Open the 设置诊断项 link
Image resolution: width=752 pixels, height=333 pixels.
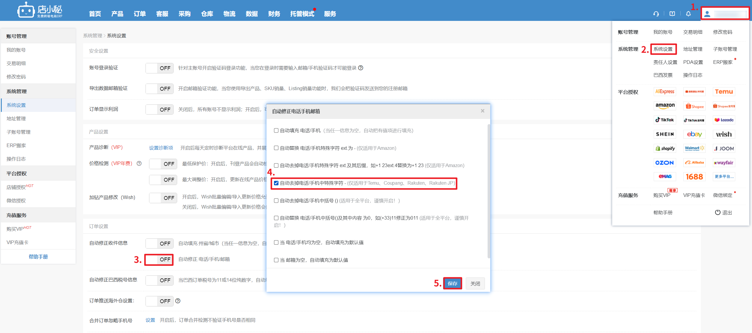pyautogui.click(x=161, y=148)
